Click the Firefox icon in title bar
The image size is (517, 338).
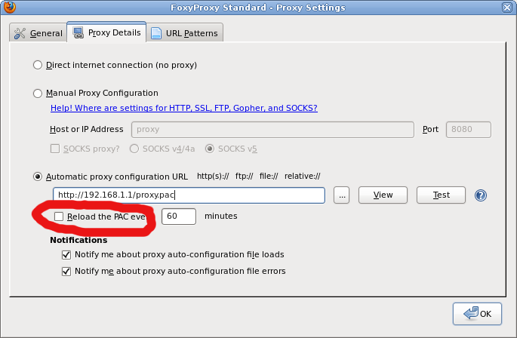(x=9, y=6)
